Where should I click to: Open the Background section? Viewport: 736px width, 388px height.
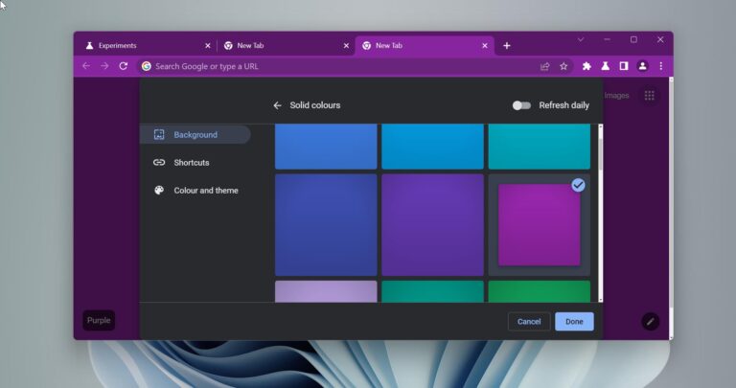pos(195,135)
